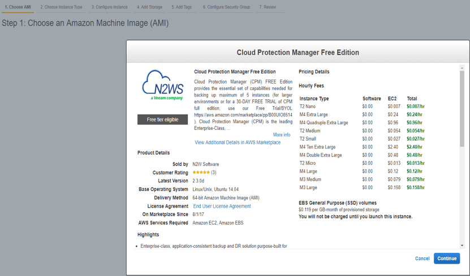Click the Highlights heading

(x=148, y=235)
